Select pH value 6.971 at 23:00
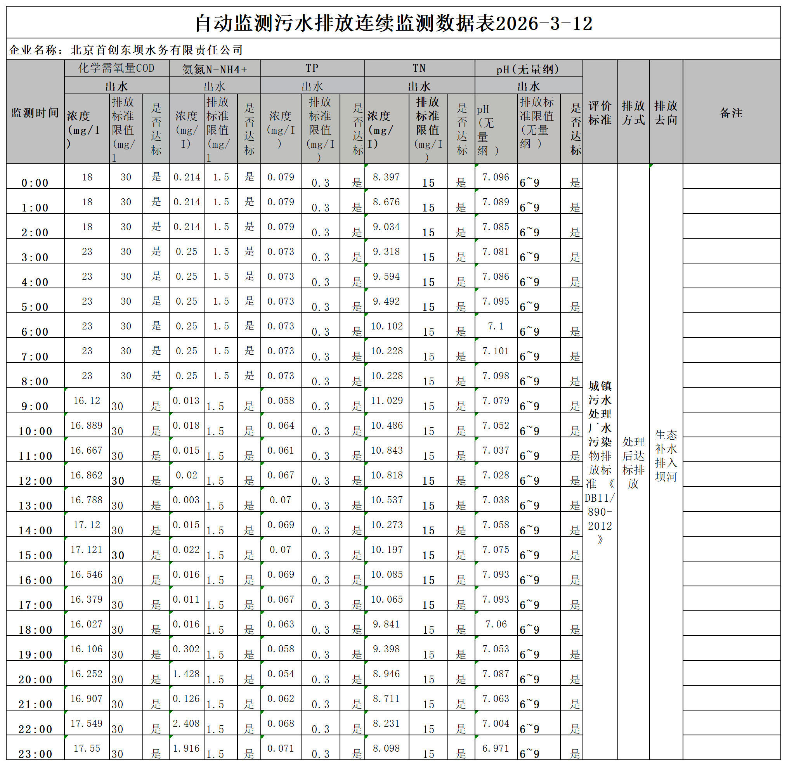 (x=495, y=748)
